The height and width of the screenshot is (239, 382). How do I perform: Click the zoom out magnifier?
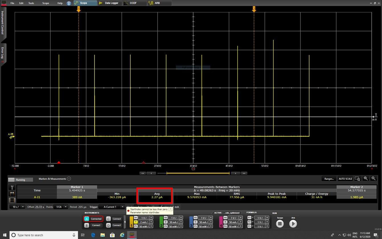click(374, 179)
